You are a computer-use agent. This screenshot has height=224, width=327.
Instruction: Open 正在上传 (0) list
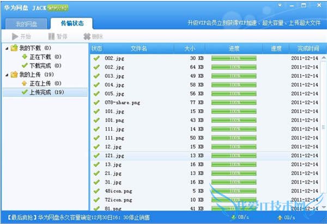pos(45,83)
